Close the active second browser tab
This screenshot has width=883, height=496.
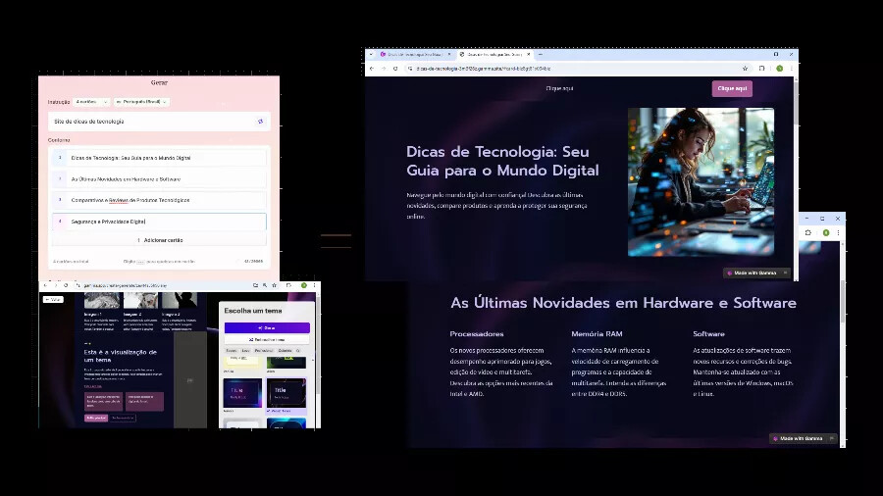[528, 55]
